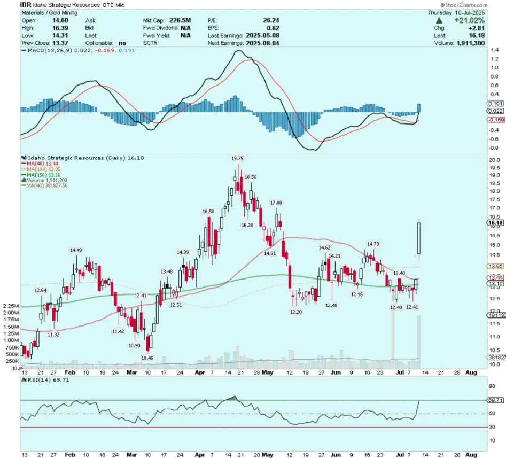
Task: Click the 16.38 price label
Action: tap(247, 226)
